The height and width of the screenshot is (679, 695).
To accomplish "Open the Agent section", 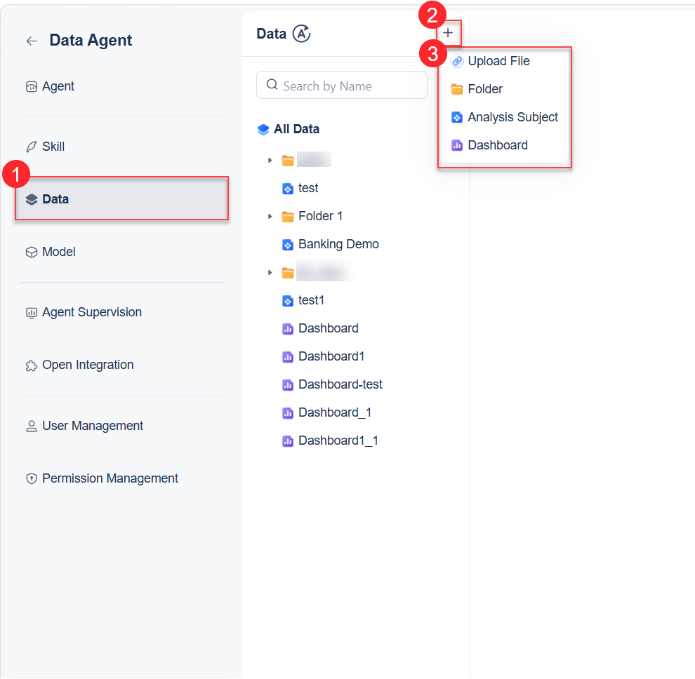I will pos(58,86).
